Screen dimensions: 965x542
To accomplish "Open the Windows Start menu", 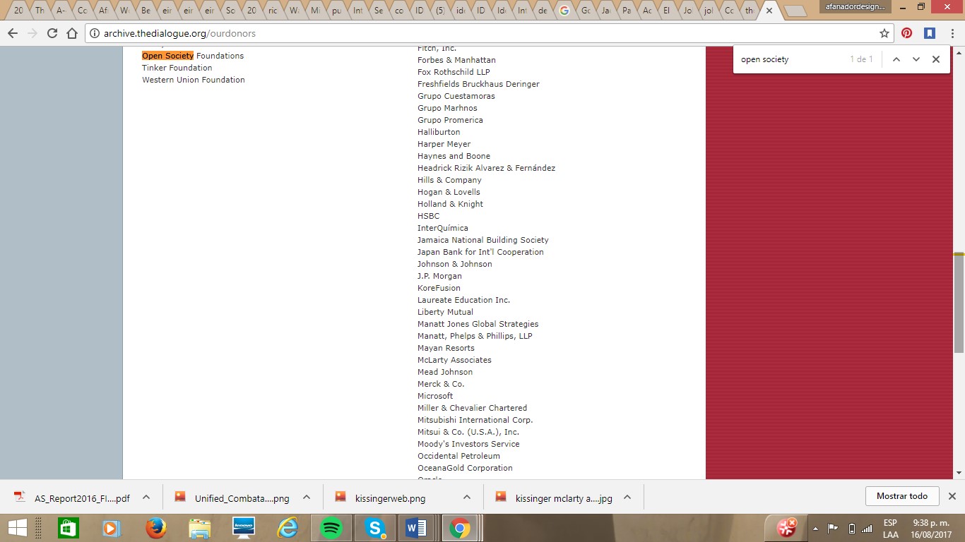I will pyautogui.click(x=17, y=528).
